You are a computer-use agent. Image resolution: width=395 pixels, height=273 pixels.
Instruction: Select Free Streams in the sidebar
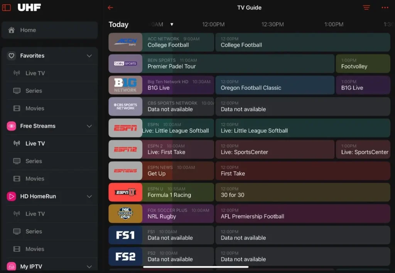point(38,126)
